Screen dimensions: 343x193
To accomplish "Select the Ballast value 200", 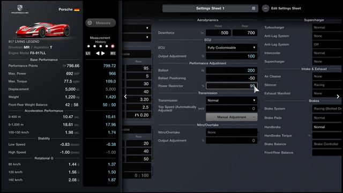I will [232, 70].
